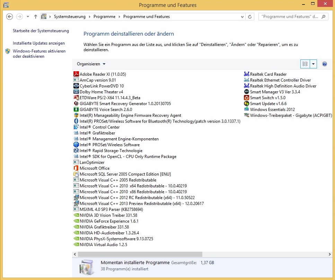
Task: Click Programme in the breadcrumb path
Action: coord(105,17)
